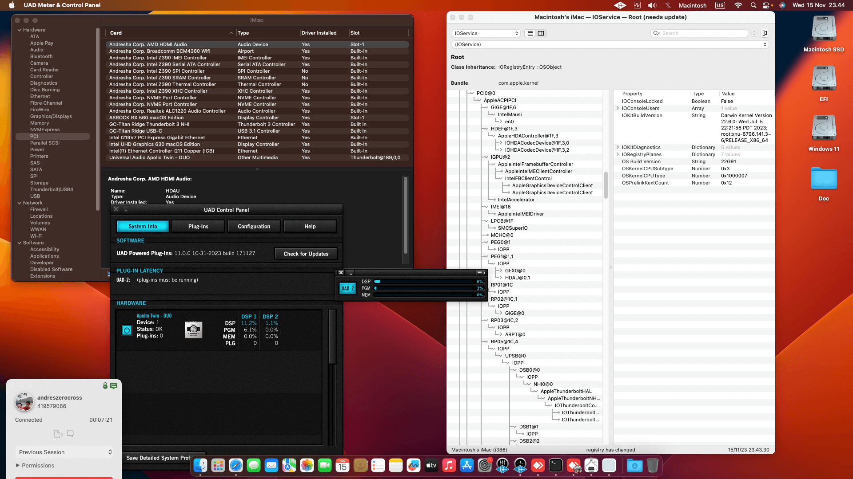Sort the PCI table by Card column
Viewport: 853px width, 479px height.
(x=171, y=33)
